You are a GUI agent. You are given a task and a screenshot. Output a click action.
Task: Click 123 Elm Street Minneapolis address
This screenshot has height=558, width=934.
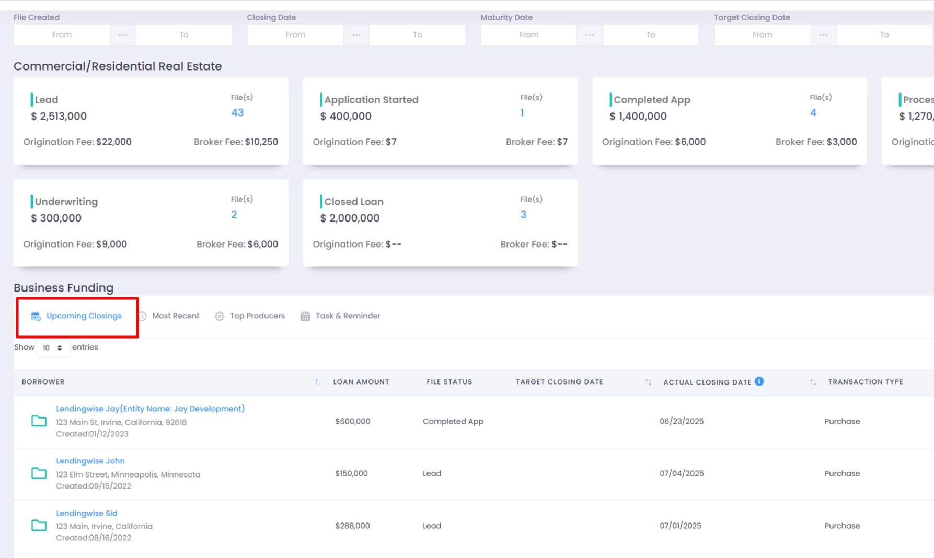pyautogui.click(x=128, y=474)
